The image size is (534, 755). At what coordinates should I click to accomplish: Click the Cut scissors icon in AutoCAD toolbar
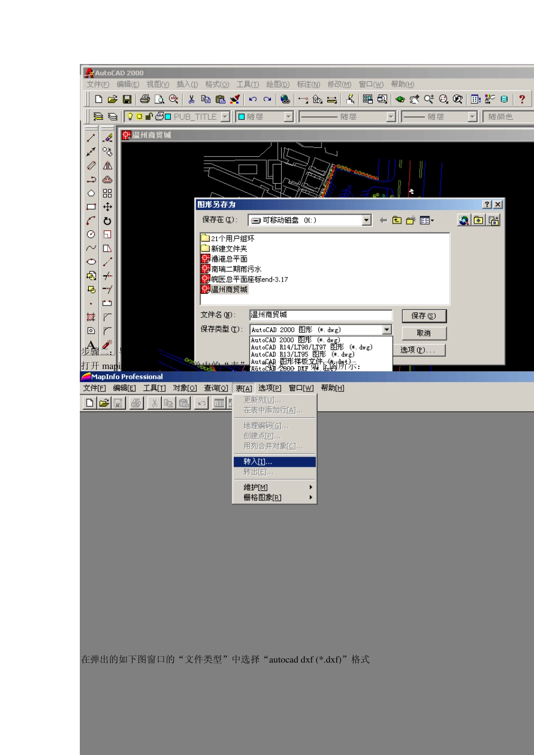191,99
